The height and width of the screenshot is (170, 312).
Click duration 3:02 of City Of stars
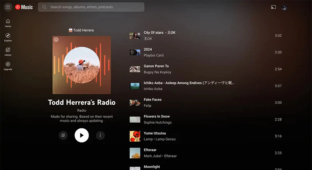(x=278, y=36)
